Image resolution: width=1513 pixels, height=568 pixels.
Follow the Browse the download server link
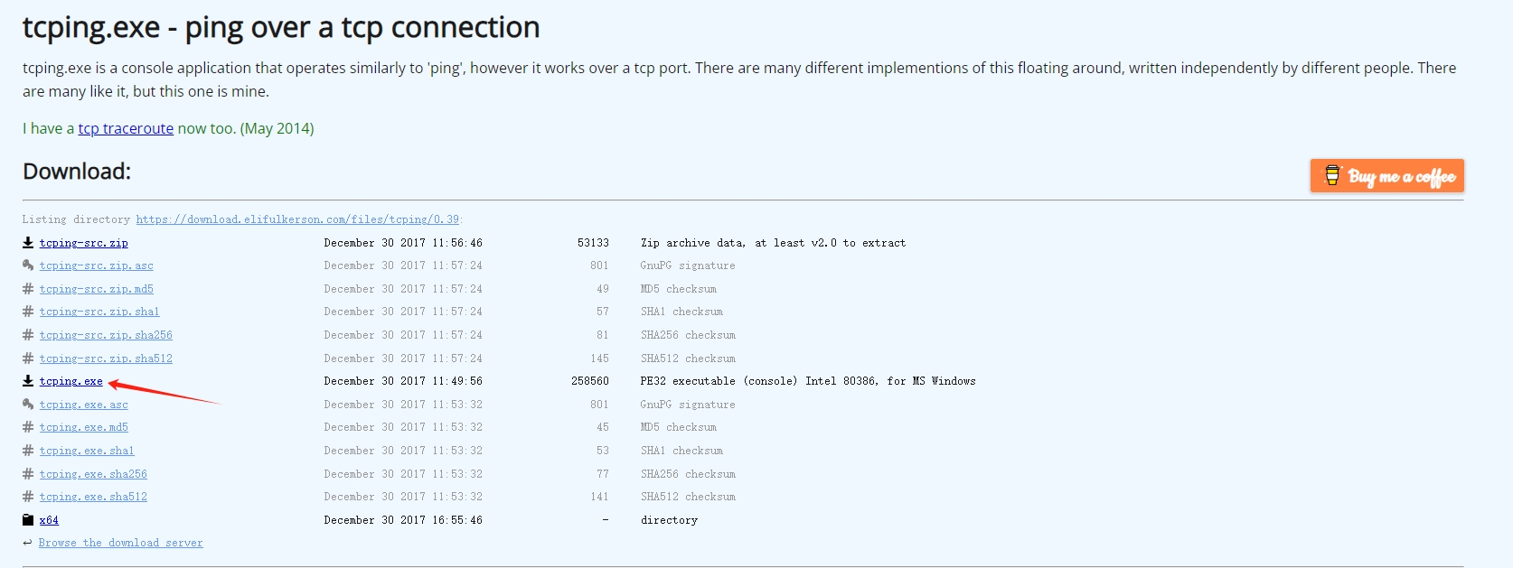click(120, 543)
